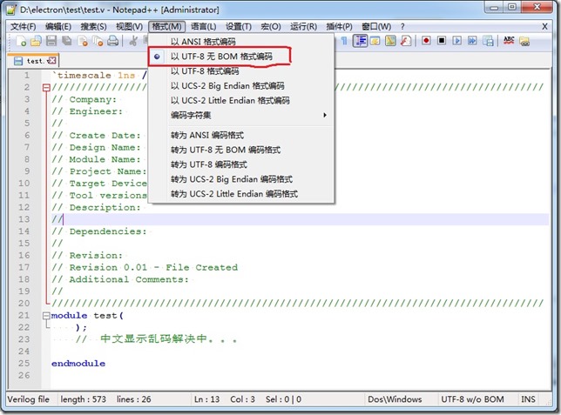Click 转为 UTF-8 编码格式 menu entry
The image size is (561, 415).
pos(207,164)
